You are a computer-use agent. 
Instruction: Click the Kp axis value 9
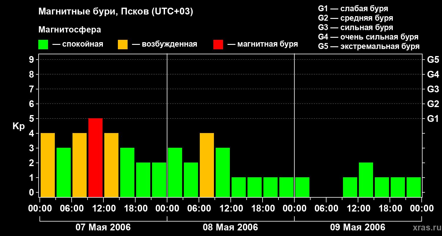(x=32, y=60)
